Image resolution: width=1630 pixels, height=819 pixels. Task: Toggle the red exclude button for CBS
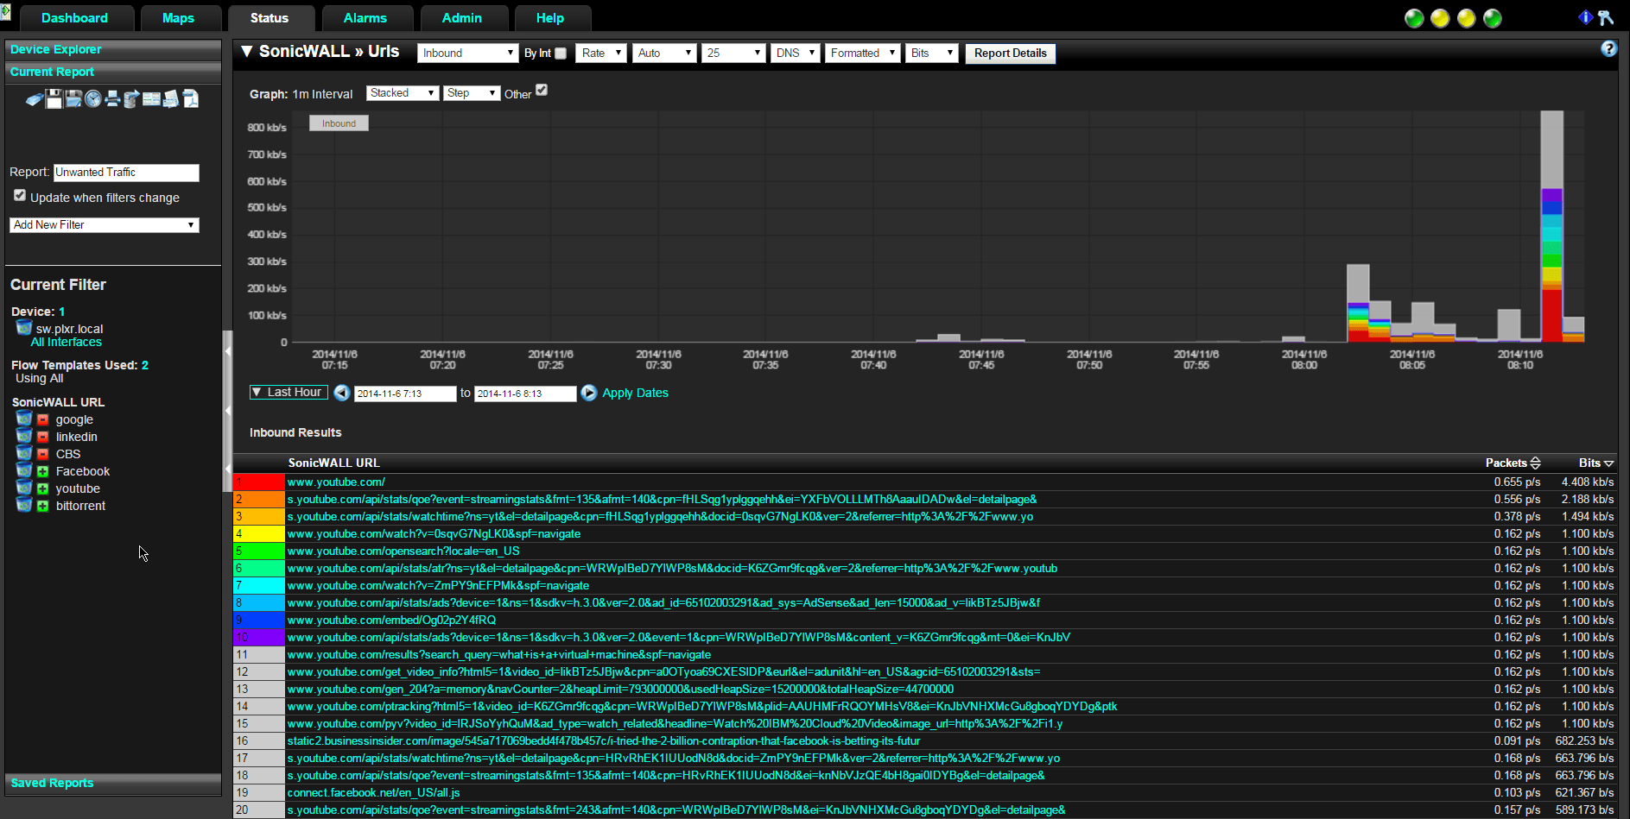(42, 454)
